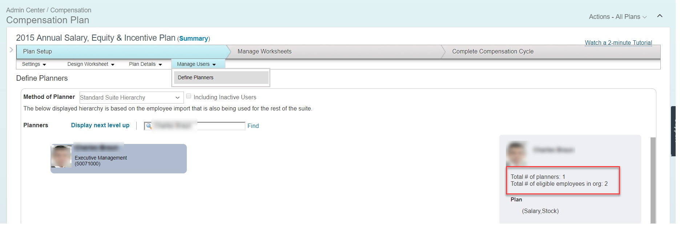Image resolution: width=680 pixels, height=225 pixels.
Task: Click the 'Define Planners' section heading
Action: click(42, 78)
